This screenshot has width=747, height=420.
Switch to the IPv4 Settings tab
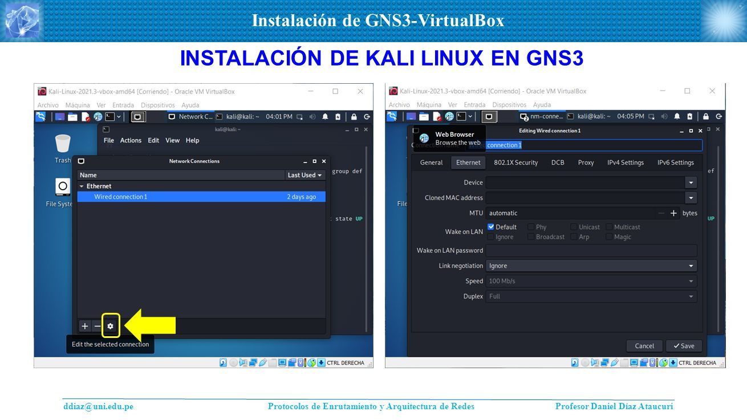626,162
